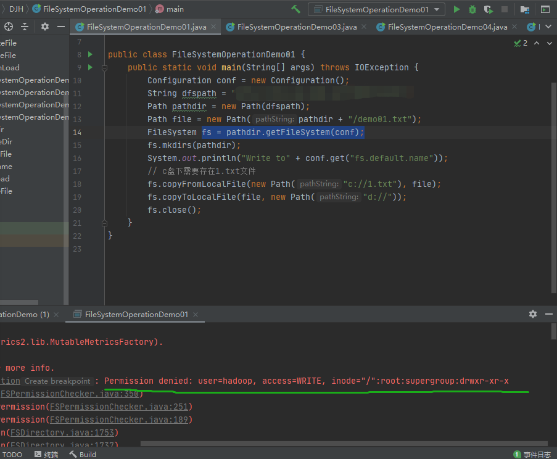Click the run gutter arrow on line 9

(x=90, y=67)
